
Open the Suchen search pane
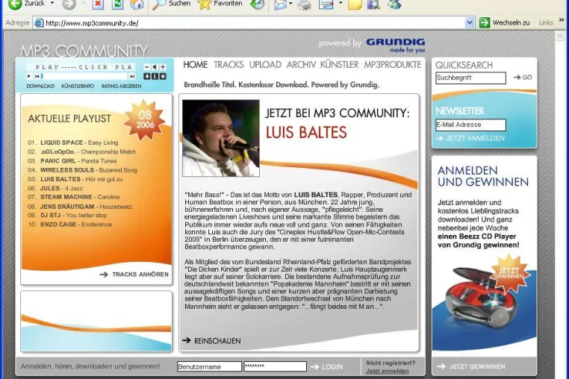[x=171, y=4]
